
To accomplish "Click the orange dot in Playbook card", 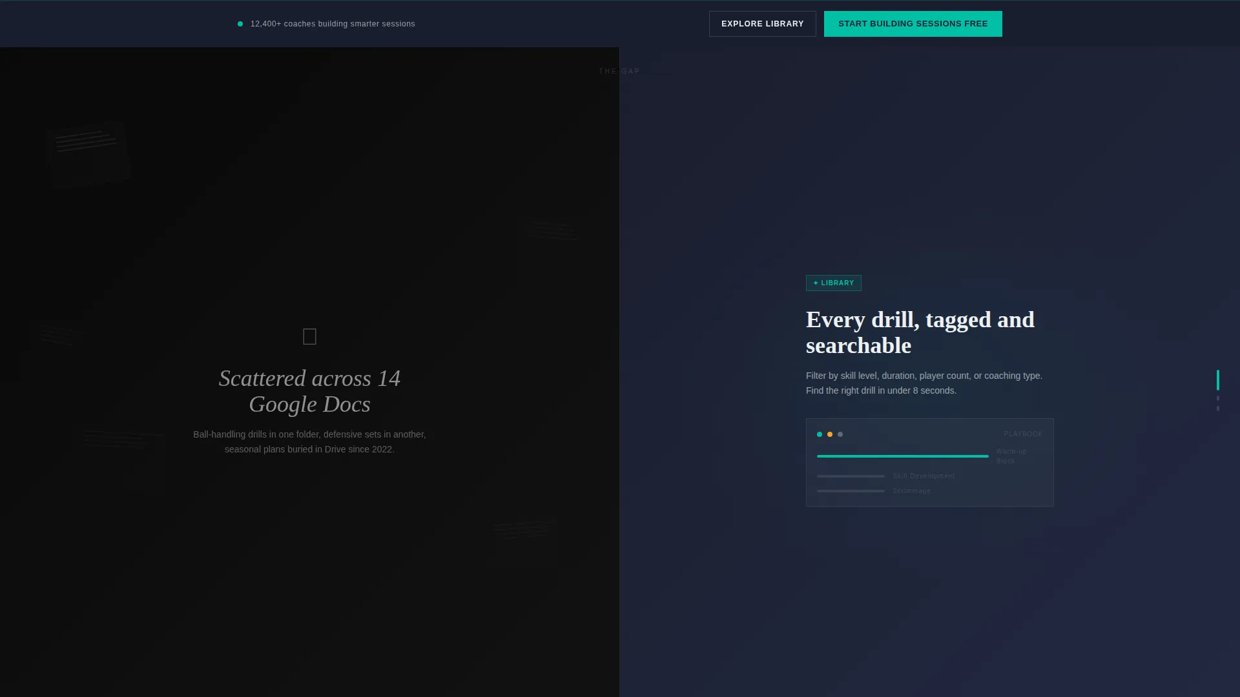I will click(830, 434).
